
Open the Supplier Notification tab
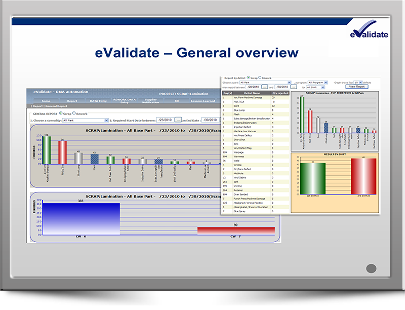pyautogui.click(x=150, y=101)
